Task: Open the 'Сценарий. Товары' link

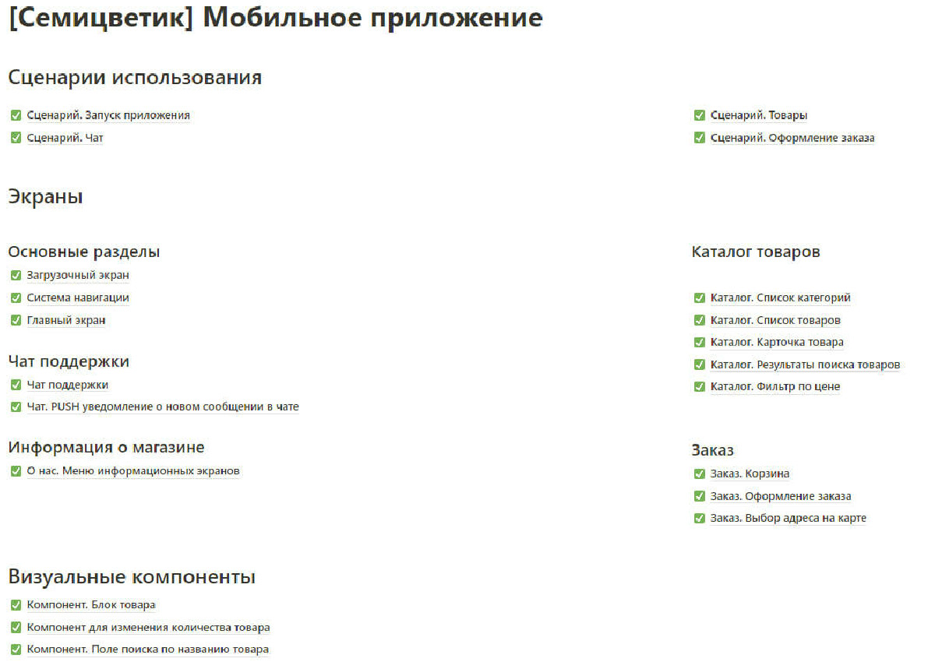Action: point(759,115)
